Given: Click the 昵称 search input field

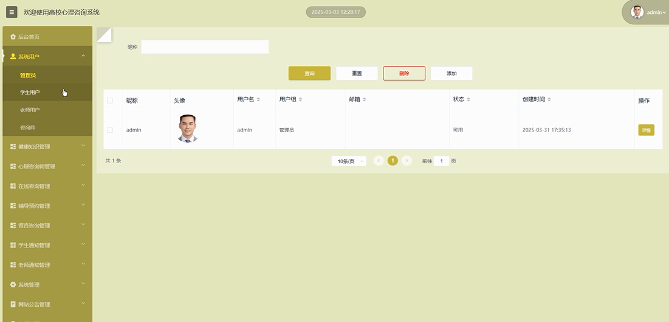Looking at the screenshot, I should coord(205,47).
